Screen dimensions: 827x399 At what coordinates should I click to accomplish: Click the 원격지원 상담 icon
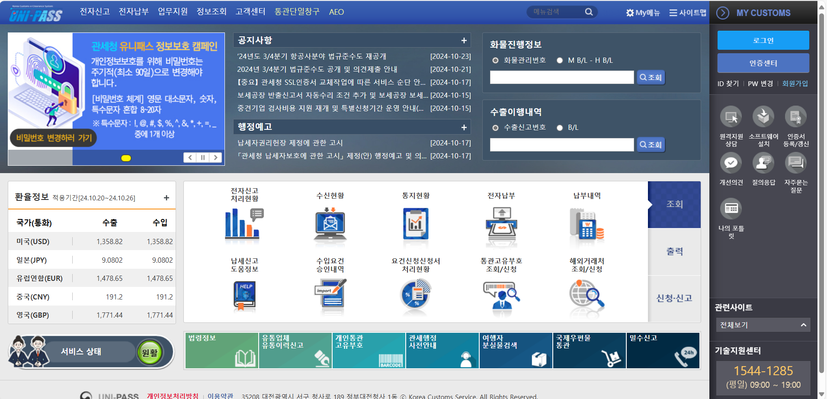point(731,117)
